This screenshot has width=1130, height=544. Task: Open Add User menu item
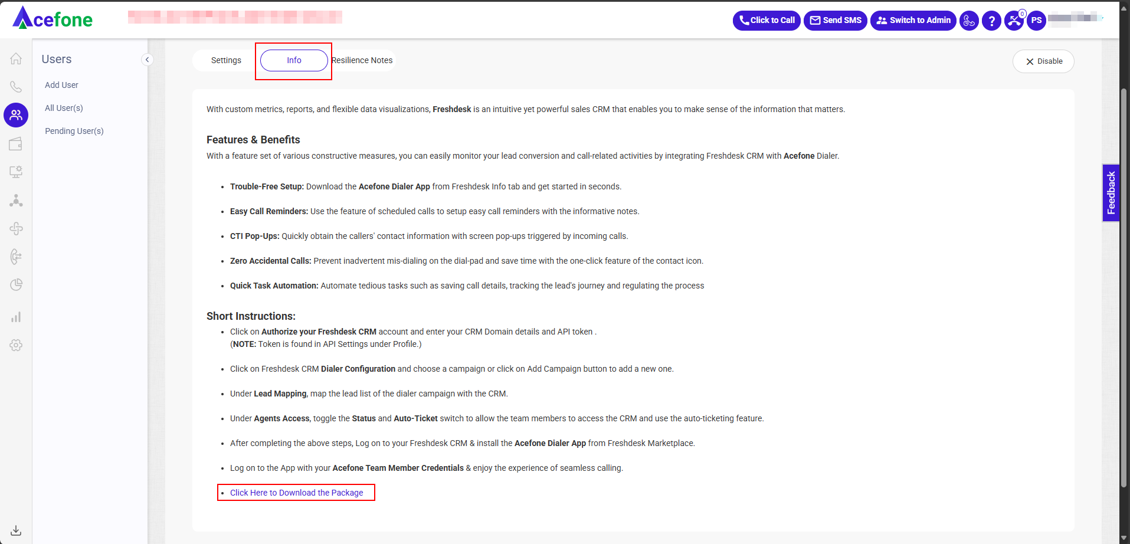coord(61,85)
